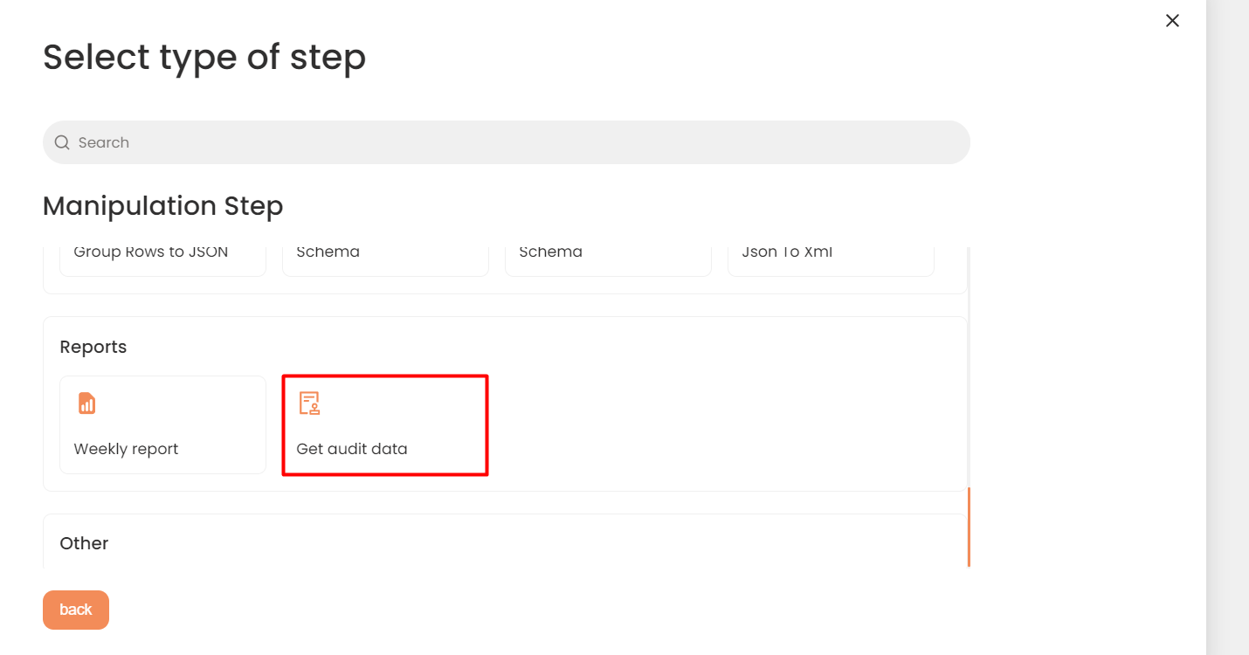Click the magnifying glass search icon
Image resolution: width=1249 pixels, height=655 pixels.
coord(62,142)
